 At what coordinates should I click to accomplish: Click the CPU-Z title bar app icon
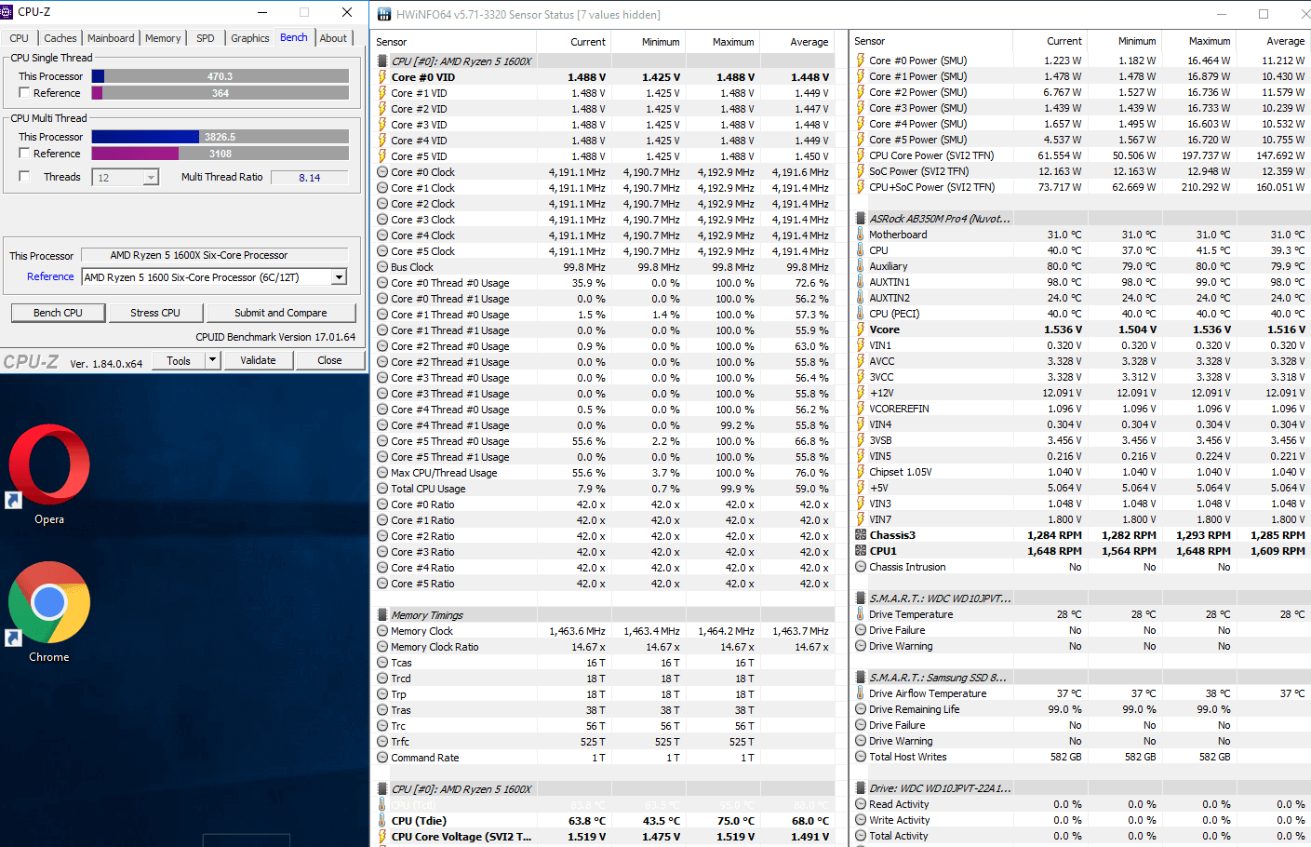coord(7,12)
